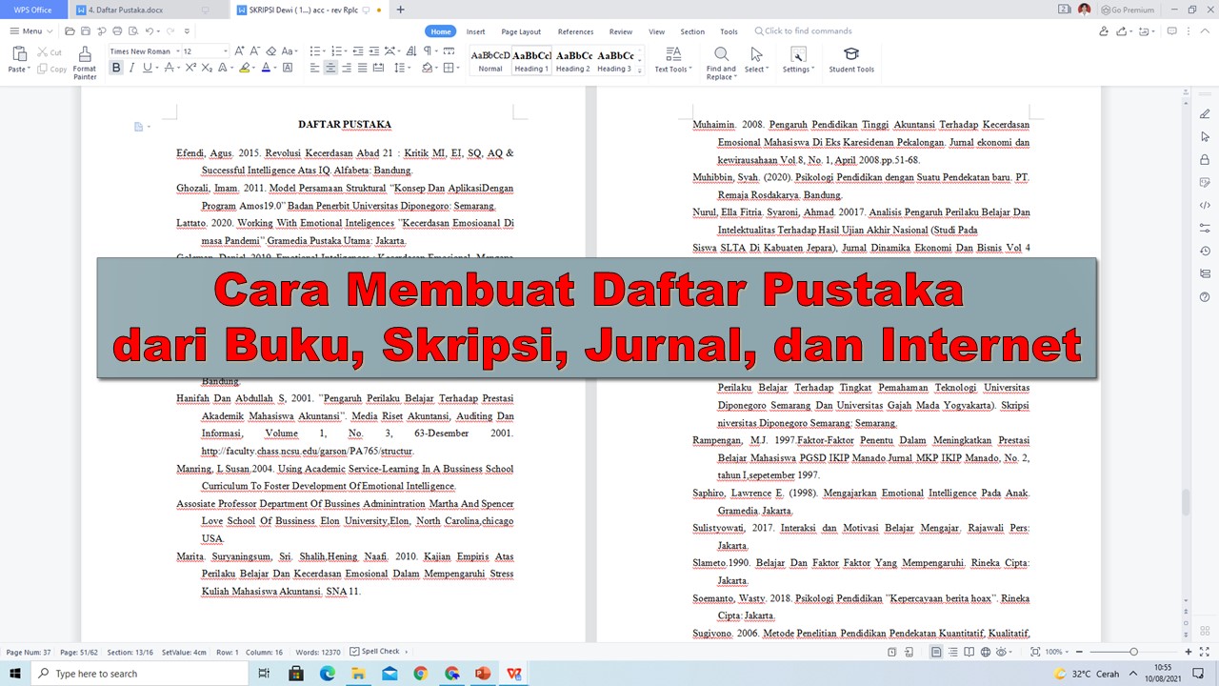This screenshot has height=686, width=1219.
Task: Expand the line spacing options
Action: coord(408,68)
